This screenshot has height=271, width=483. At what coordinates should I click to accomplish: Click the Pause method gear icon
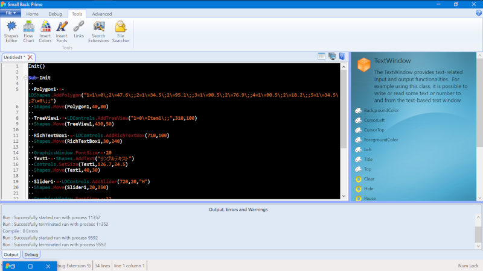point(358,199)
